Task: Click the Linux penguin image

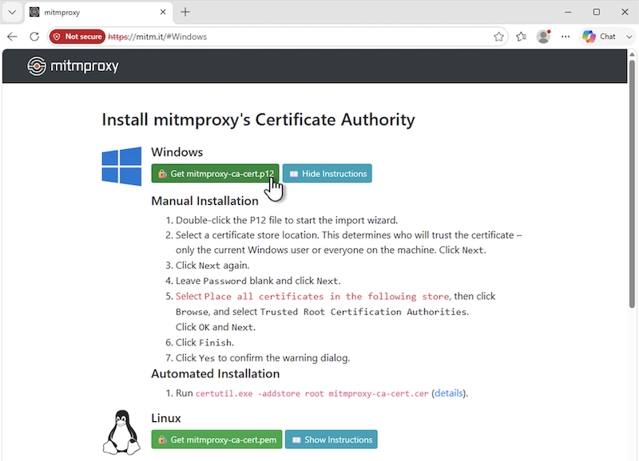Action: pos(121,432)
